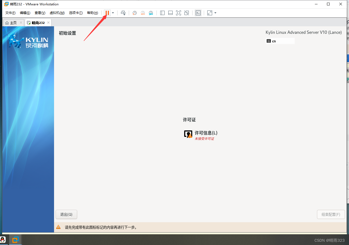The width and height of the screenshot is (349, 245).
Task: Open the 文件(F) menu
Action: tap(10, 13)
